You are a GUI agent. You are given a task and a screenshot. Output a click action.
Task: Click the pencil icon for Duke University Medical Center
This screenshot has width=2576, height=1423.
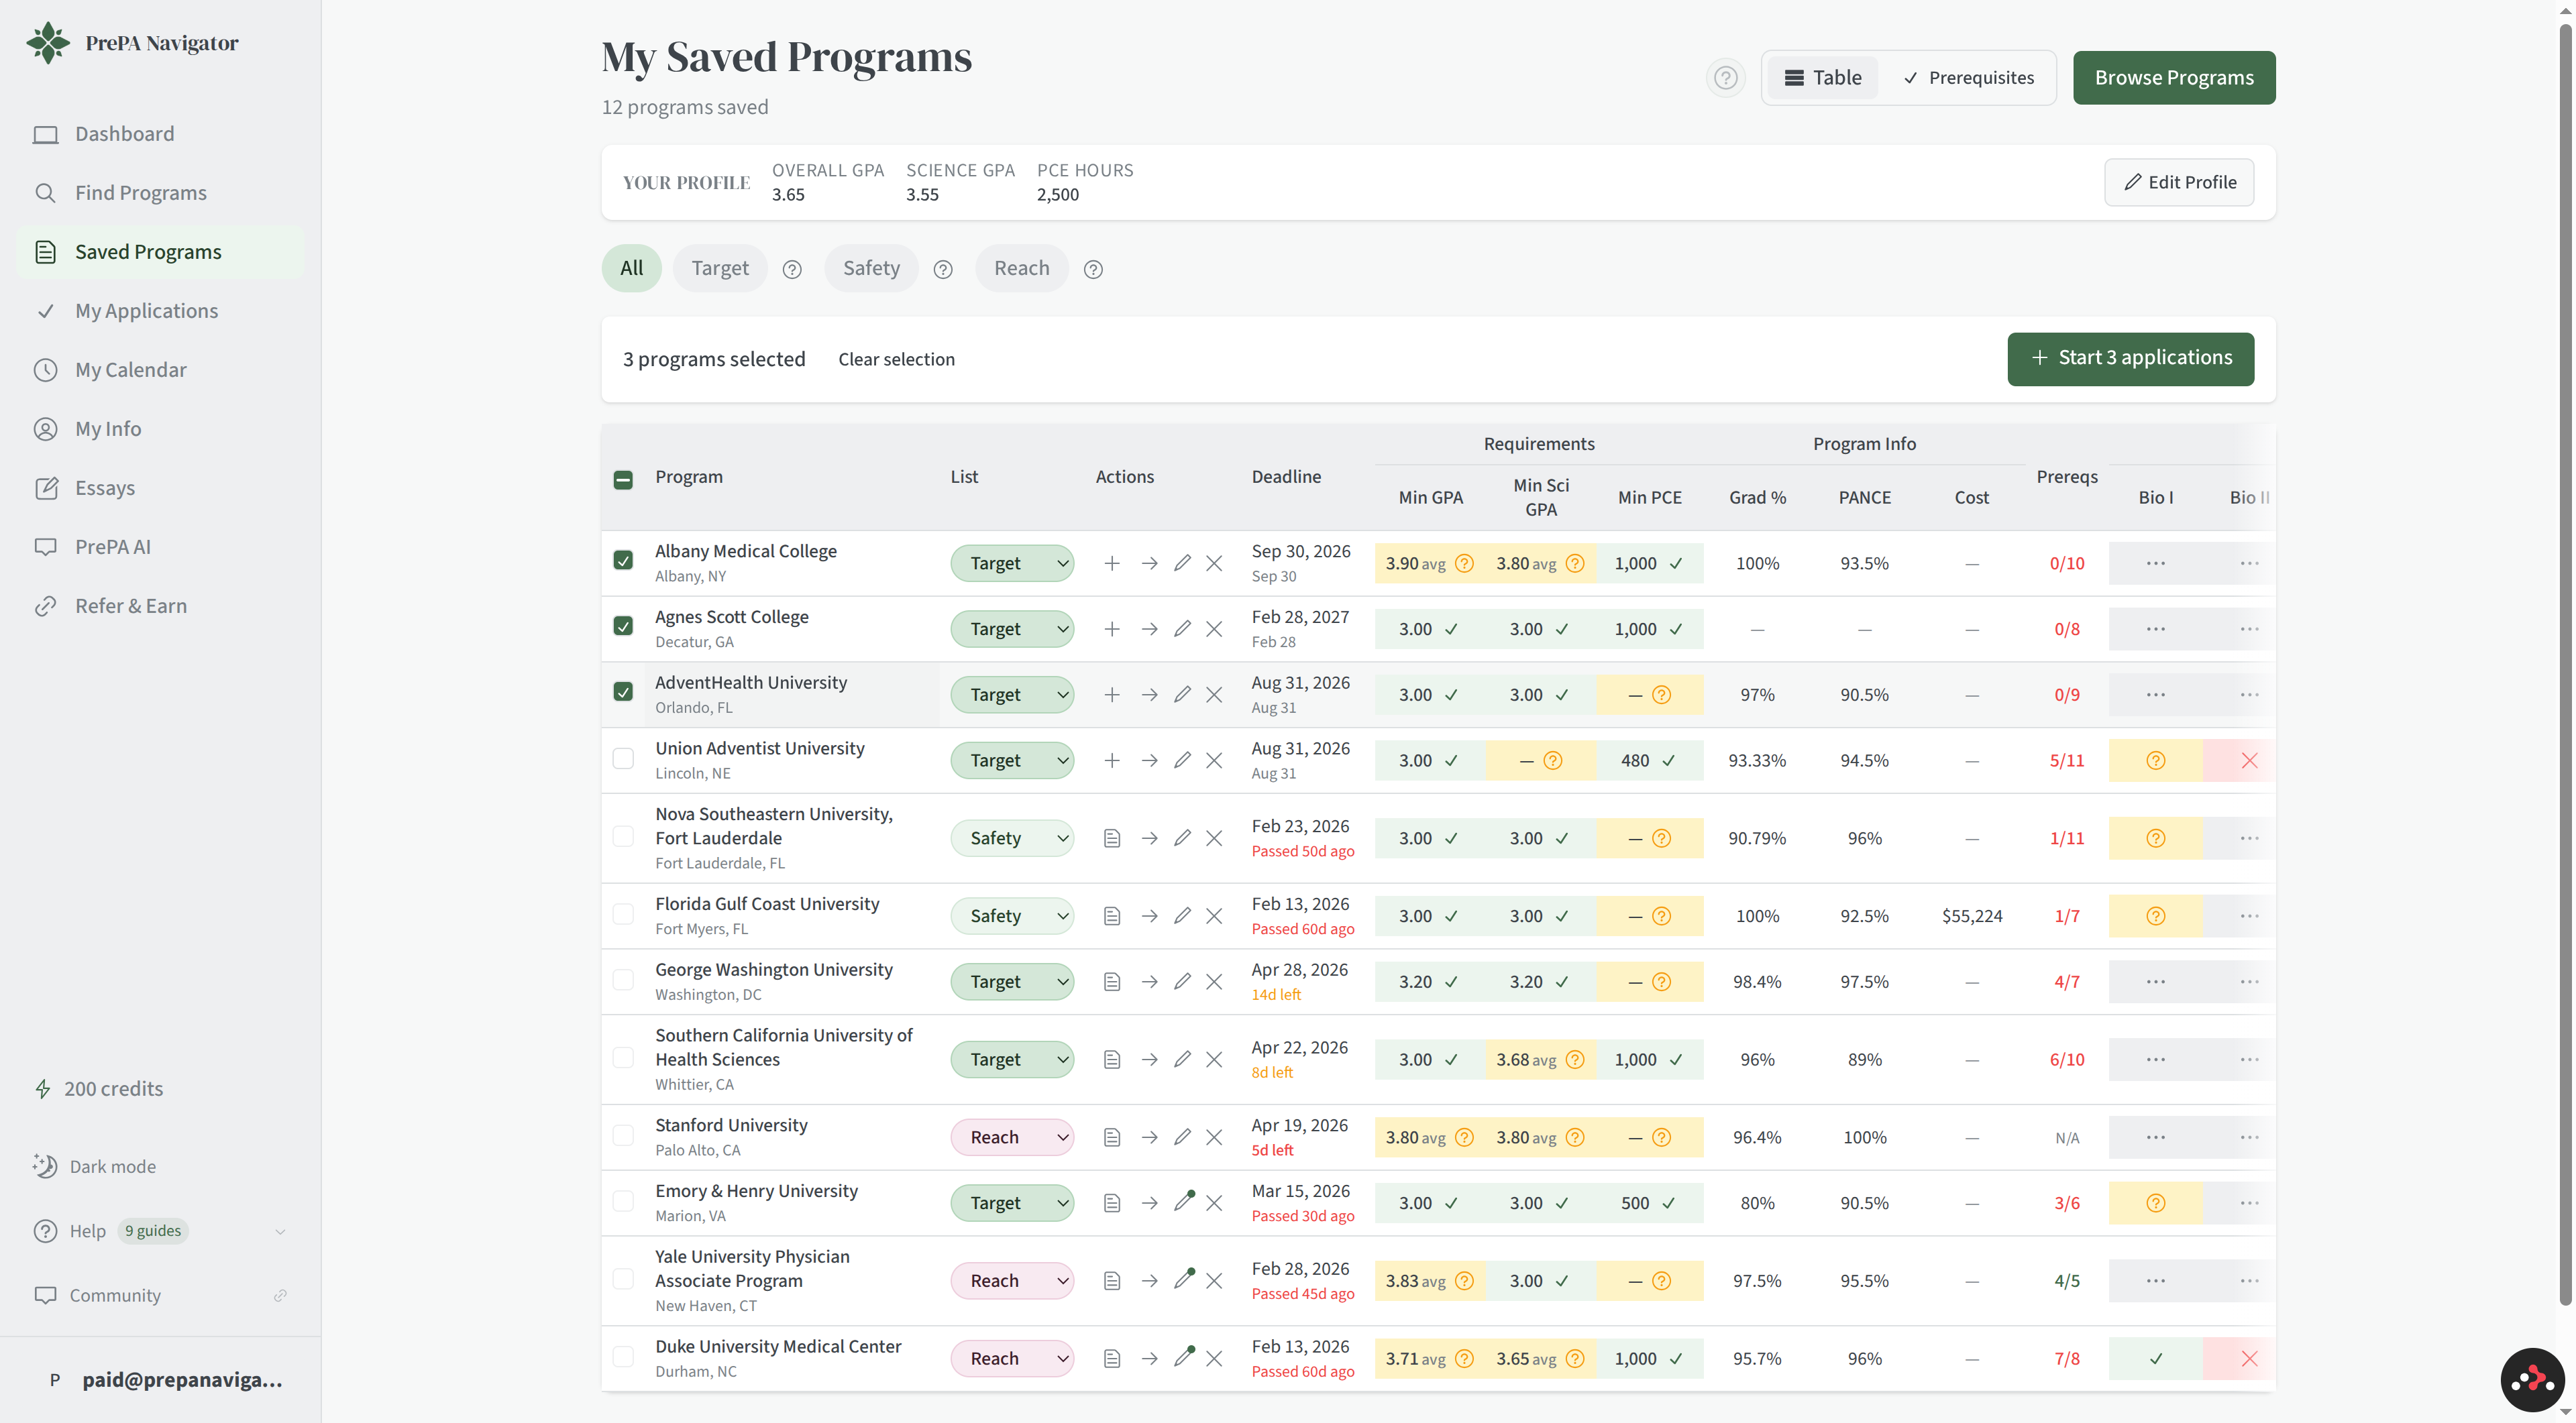click(1184, 1357)
